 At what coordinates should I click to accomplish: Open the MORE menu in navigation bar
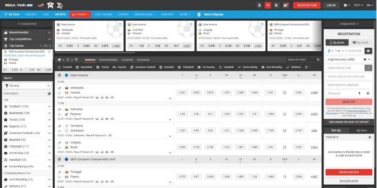coord(185,15)
